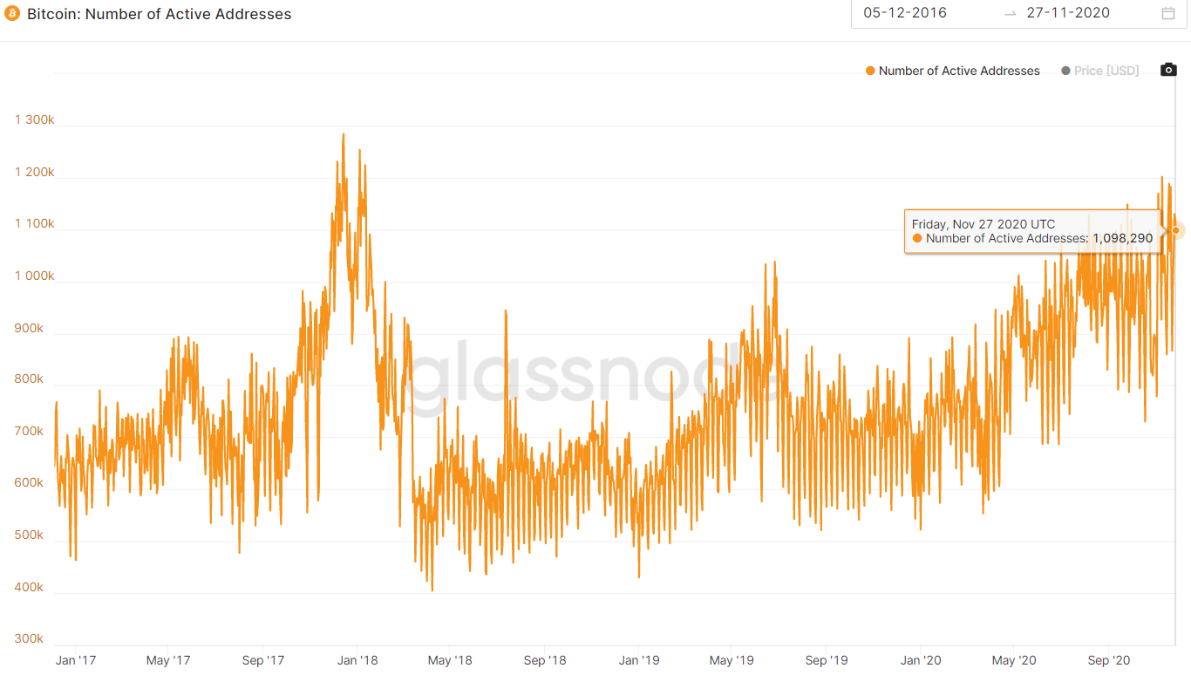This screenshot has height=675, width=1191.
Task: Click the May '19 x-axis label
Action: pyautogui.click(x=732, y=660)
